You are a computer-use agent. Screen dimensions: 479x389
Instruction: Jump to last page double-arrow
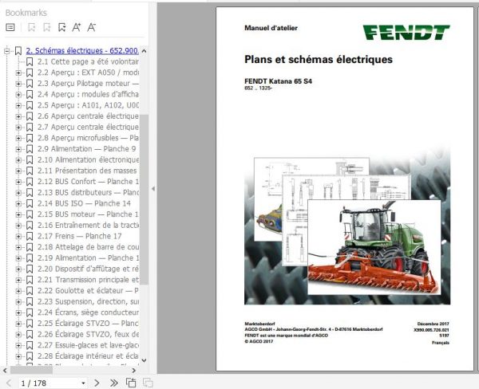(x=113, y=383)
